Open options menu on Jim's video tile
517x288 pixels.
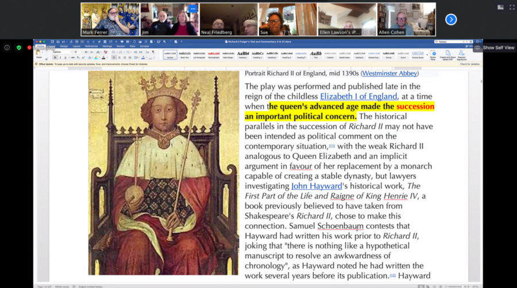coord(193,9)
